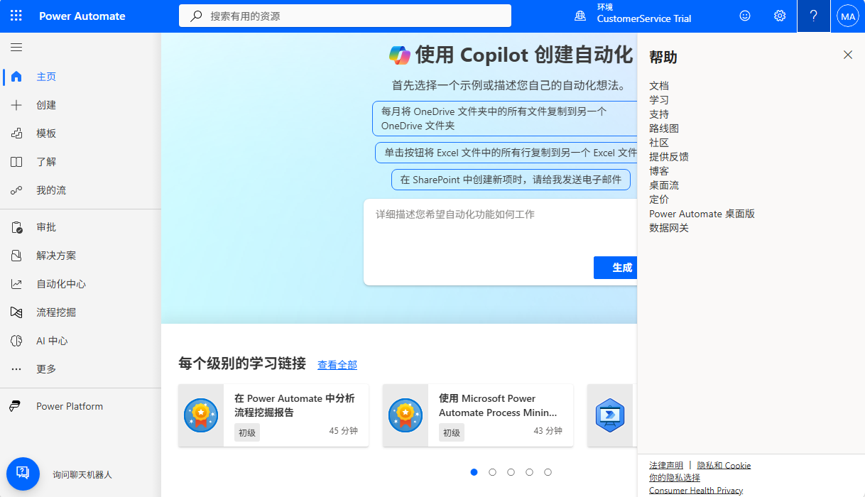
Task: Click the AI 中心 icon
Action: [16, 341]
